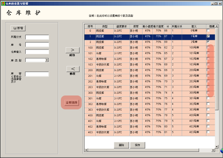Tick the 隐藏 checkbox for row 0号库
Image resolution: width=223 pixels, height=158 pixels.
208,30
